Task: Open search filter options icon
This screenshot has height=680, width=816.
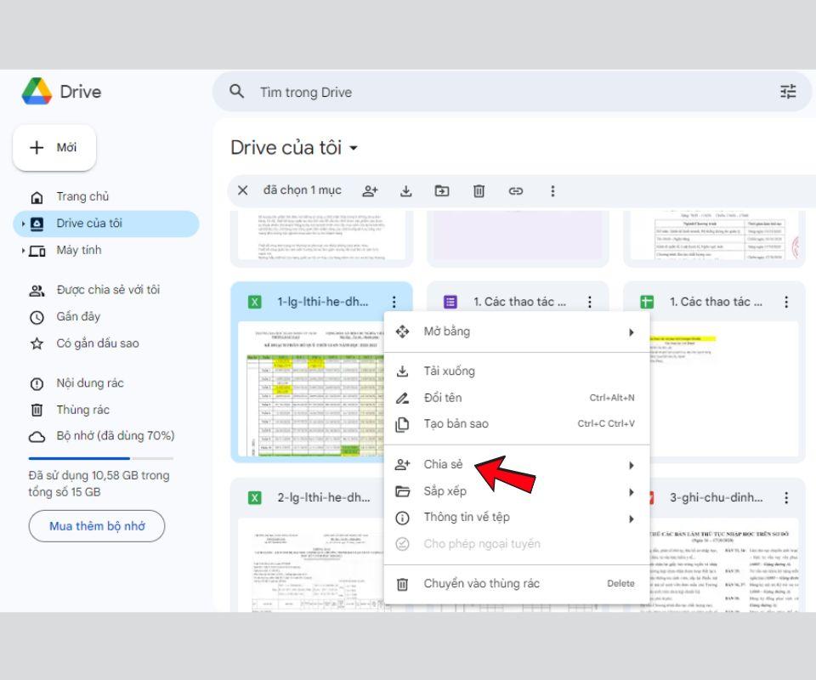Action: tap(788, 92)
